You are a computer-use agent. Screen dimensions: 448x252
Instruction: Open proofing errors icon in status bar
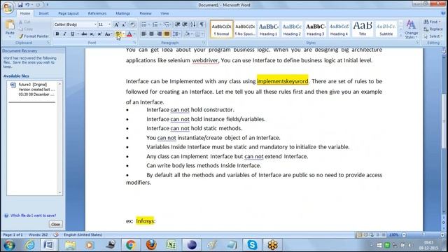click(56, 234)
